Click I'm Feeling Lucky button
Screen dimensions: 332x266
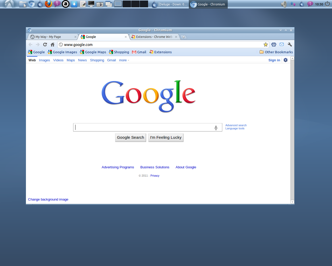click(166, 137)
